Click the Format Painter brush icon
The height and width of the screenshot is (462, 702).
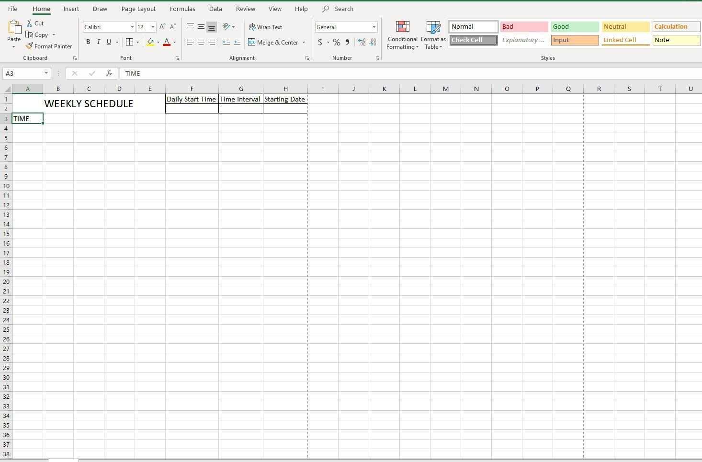30,46
